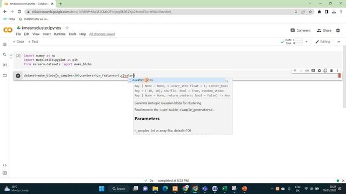The height and width of the screenshot is (194, 346).
Task: Open the Help menu
Action: tap(83, 34)
